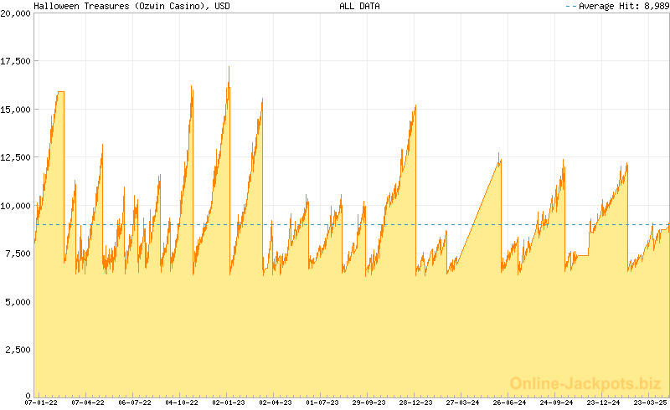The height and width of the screenshot is (410, 670).
Task: Select the 04-10-22 date label
Action: point(182,402)
